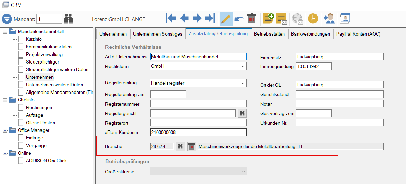Click the note with envelope icon
Image resolution: width=406 pixels, height=184 pixels.
(x=282, y=19)
